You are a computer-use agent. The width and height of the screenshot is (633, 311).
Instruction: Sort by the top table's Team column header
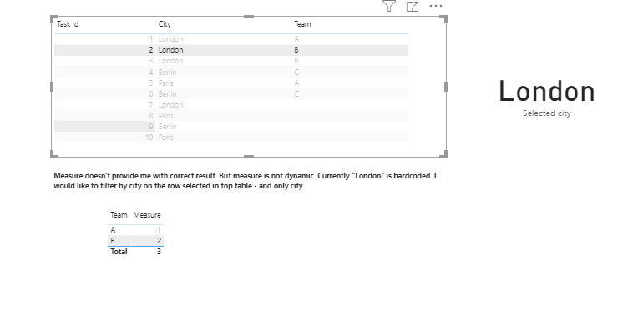(302, 24)
